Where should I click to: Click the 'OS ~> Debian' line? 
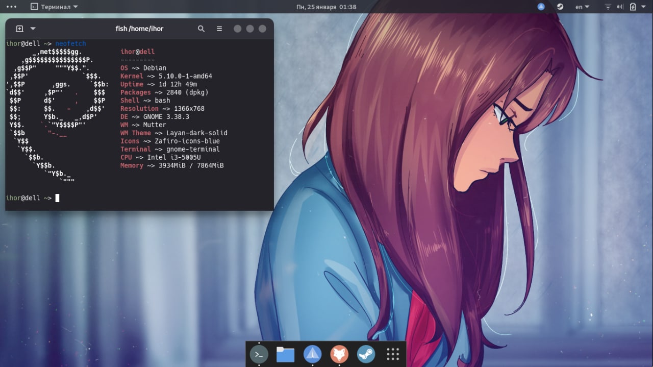143,68
